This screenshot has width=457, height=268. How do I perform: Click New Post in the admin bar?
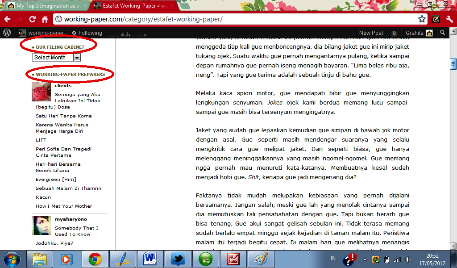pyautogui.click(x=371, y=33)
